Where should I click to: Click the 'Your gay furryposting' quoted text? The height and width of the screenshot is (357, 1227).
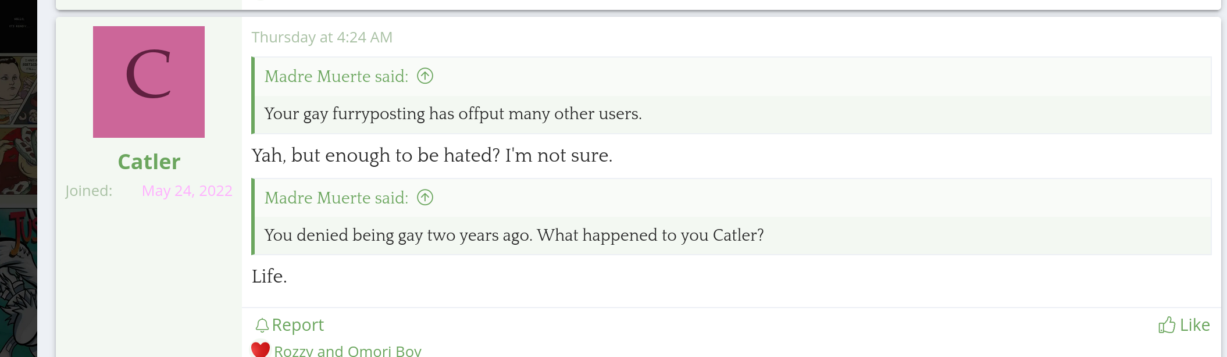point(453,113)
